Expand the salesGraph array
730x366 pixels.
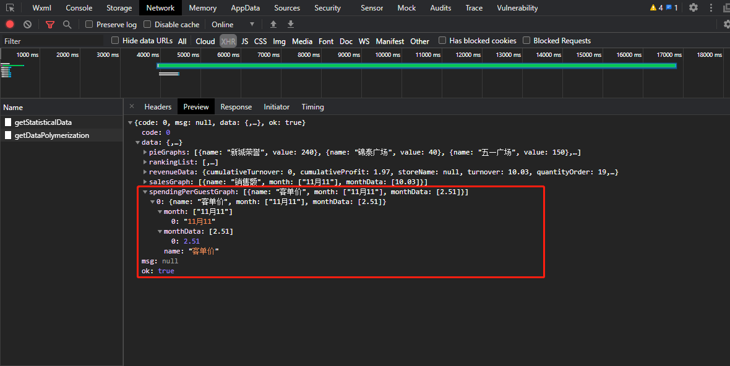click(x=145, y=182)
